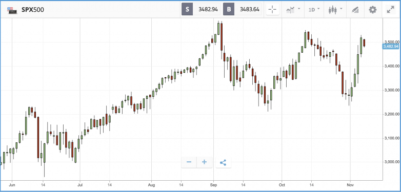The height and width of the screenshot is (192, 401).
Task: Open the 1D timeframe dropdown
Action: 314,10
